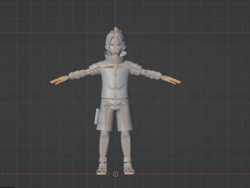Select the foot bone on the viewer's right
The height and width of the screenshot is (188, 250).
(x=129, y=170)
